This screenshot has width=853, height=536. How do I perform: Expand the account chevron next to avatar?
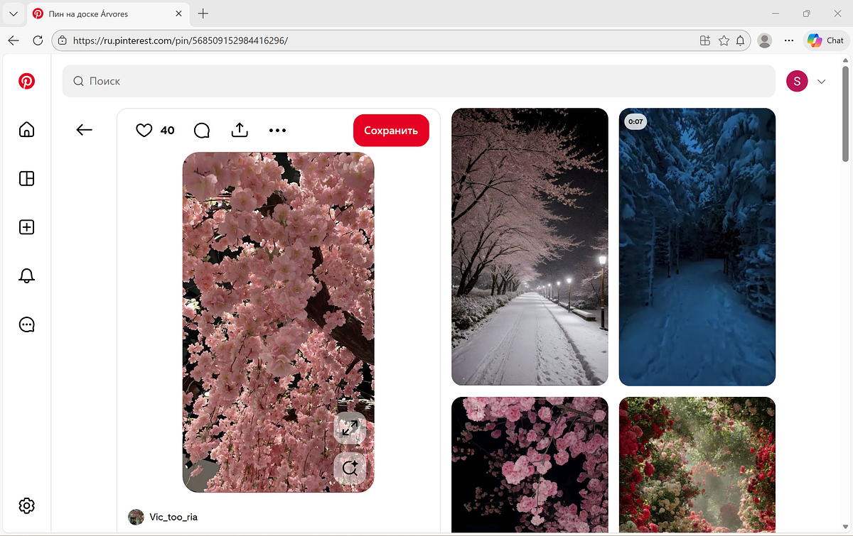tap(822, 82)
